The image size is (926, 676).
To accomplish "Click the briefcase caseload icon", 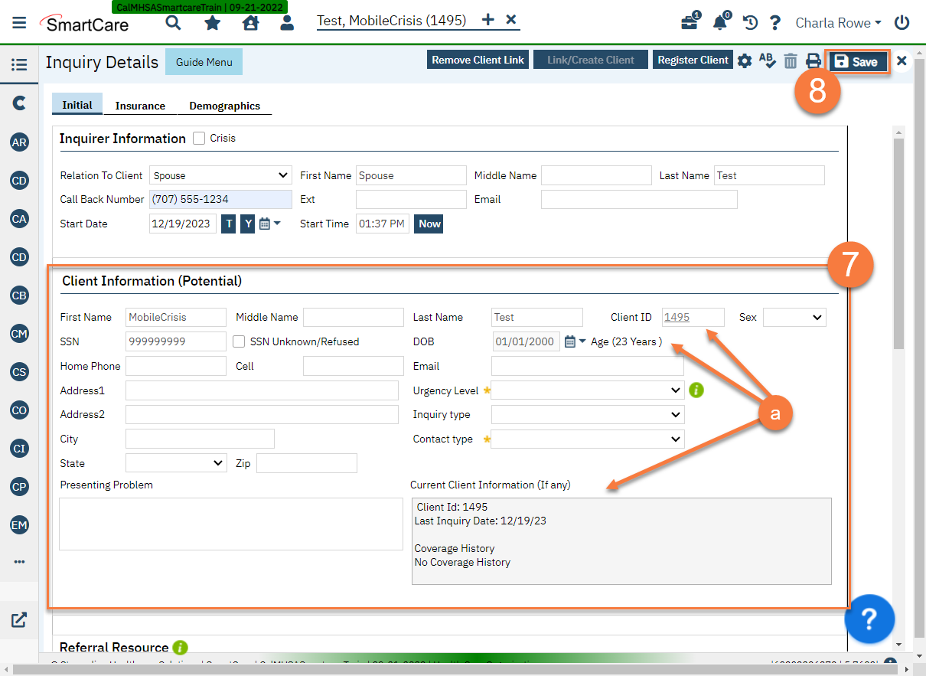I will (688, 22).
